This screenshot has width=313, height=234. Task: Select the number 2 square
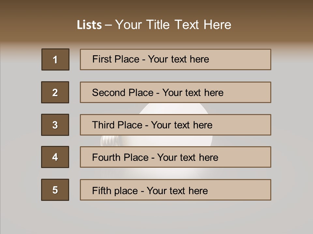(x=55, y=92)
